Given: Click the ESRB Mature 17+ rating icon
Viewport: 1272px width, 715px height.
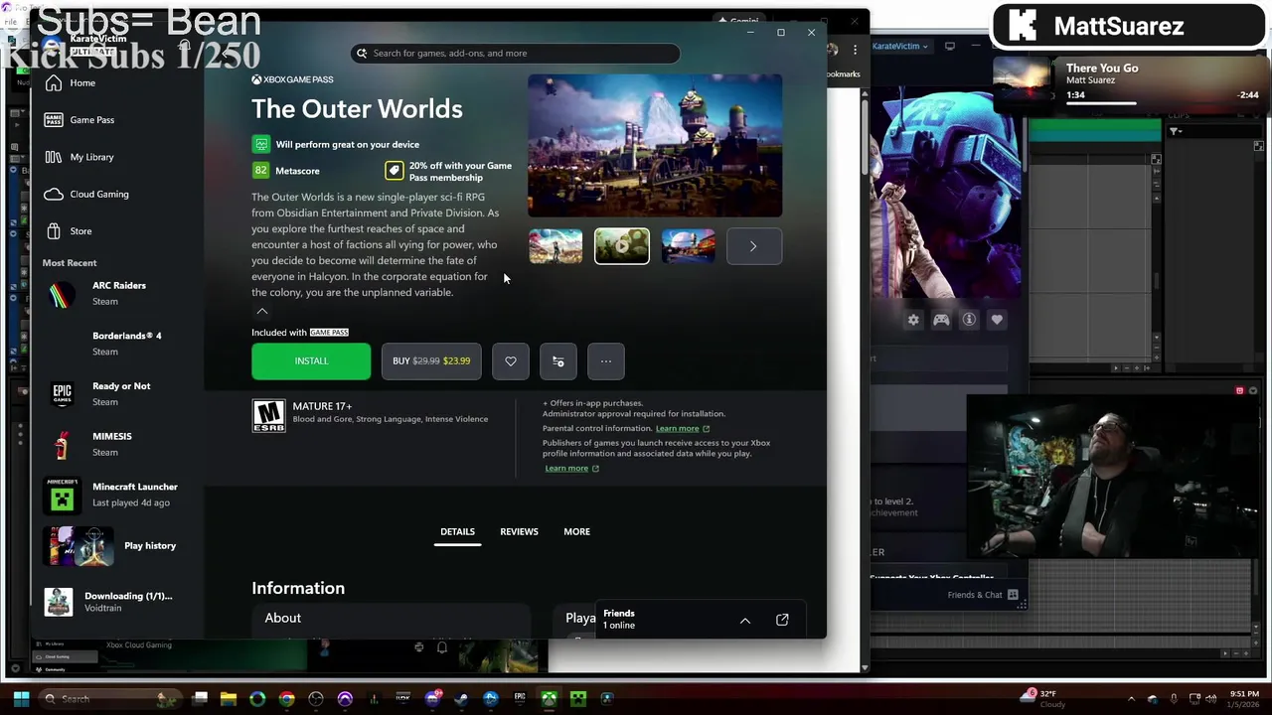Looking at the screenshot, I should point(268,416).
